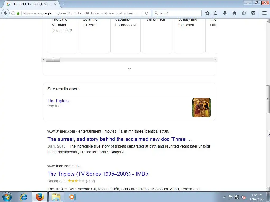Click the carousel right scroll arrow
This screenshot has width=270, height=202.
click(x=215, y=60)
